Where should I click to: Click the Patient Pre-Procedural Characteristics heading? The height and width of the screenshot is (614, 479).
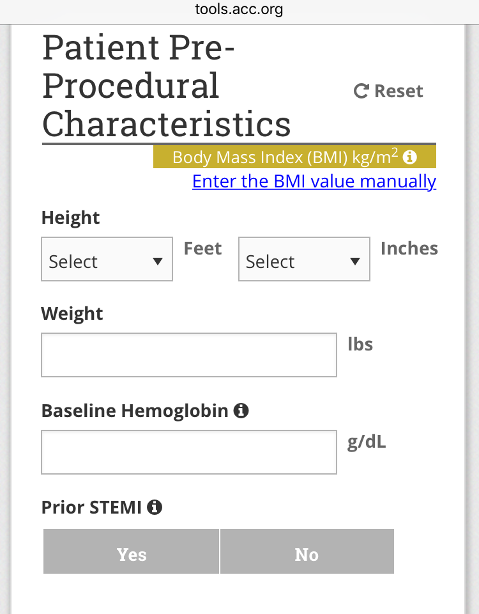point(166,86)
